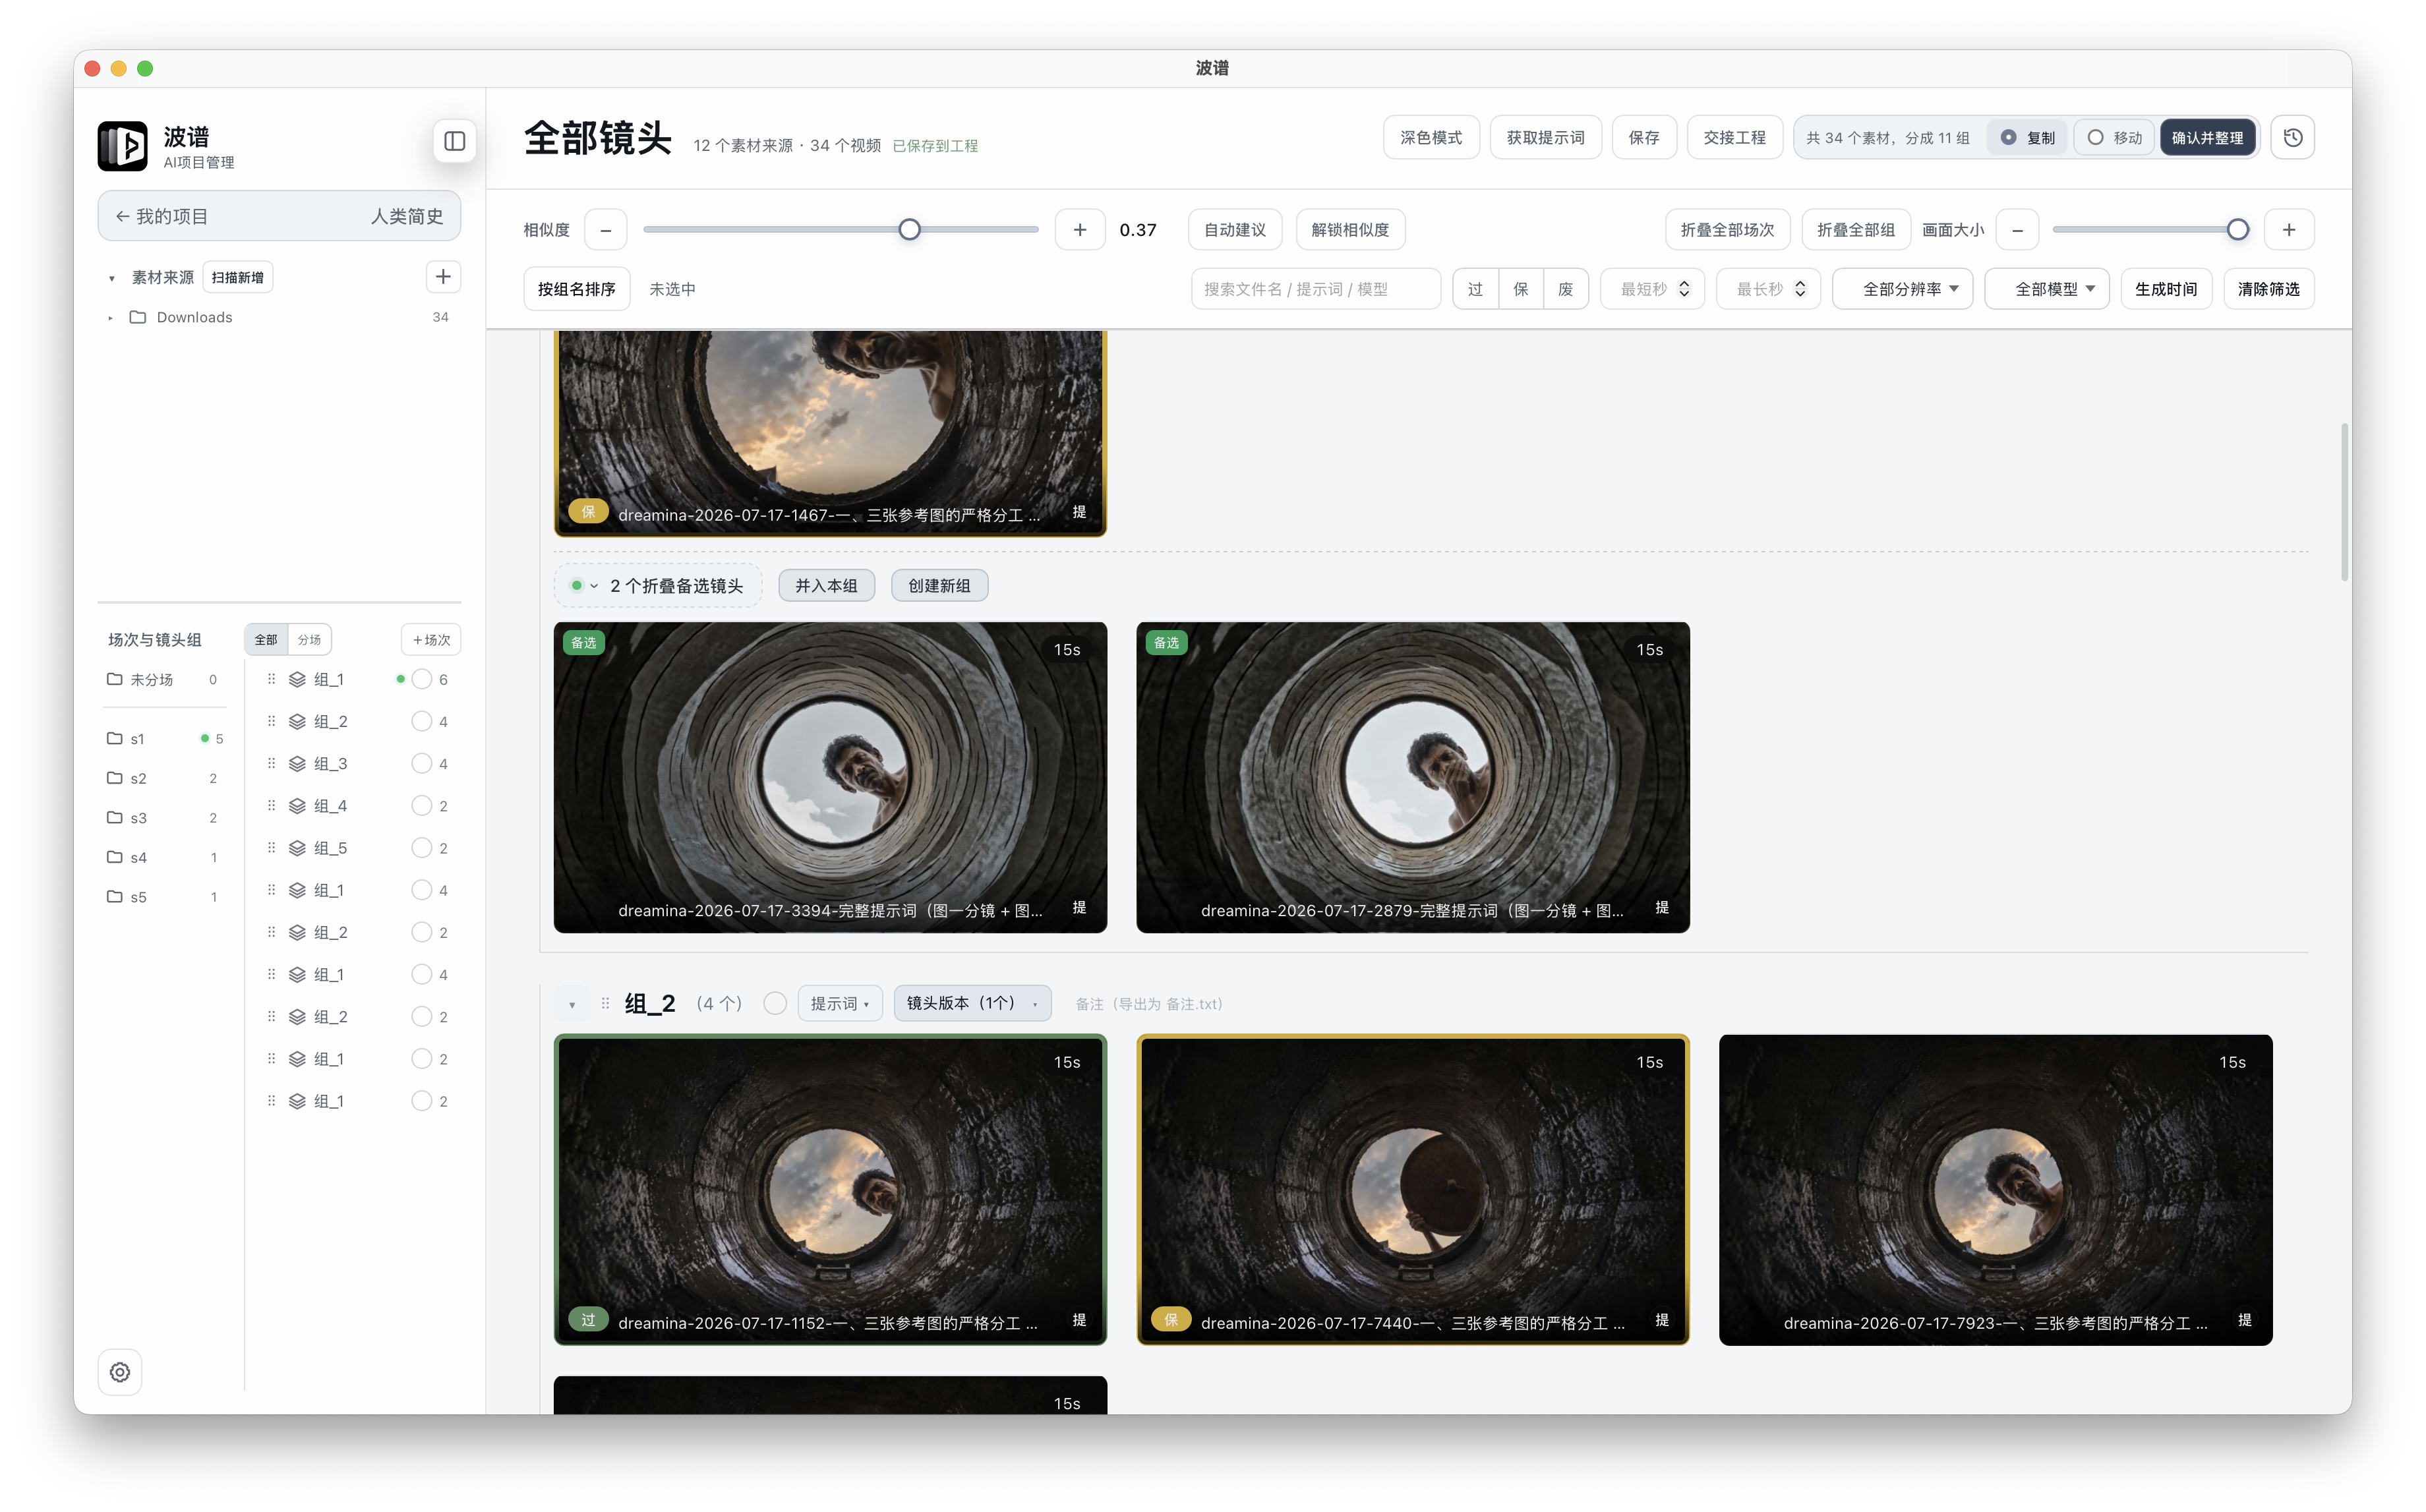Viewport: 2426px width, 1512px height.
Task: Decrease 画面大小 with the minus button
Action: coord(2018,230)
